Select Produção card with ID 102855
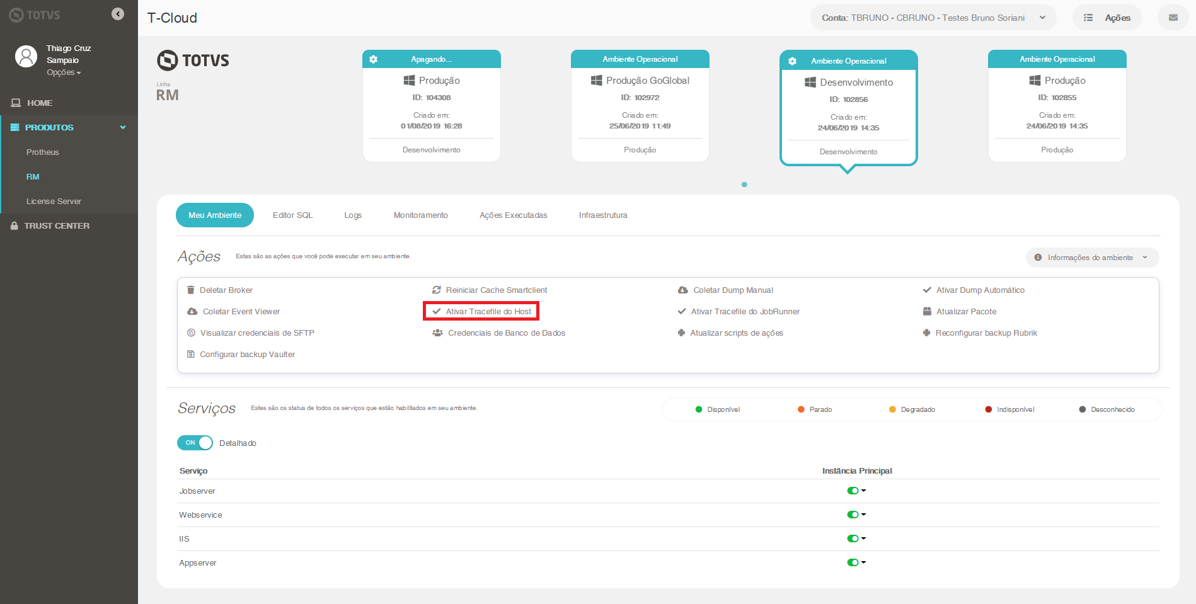The width and height of the screenshot is (1196, 604). (1057, 106)
